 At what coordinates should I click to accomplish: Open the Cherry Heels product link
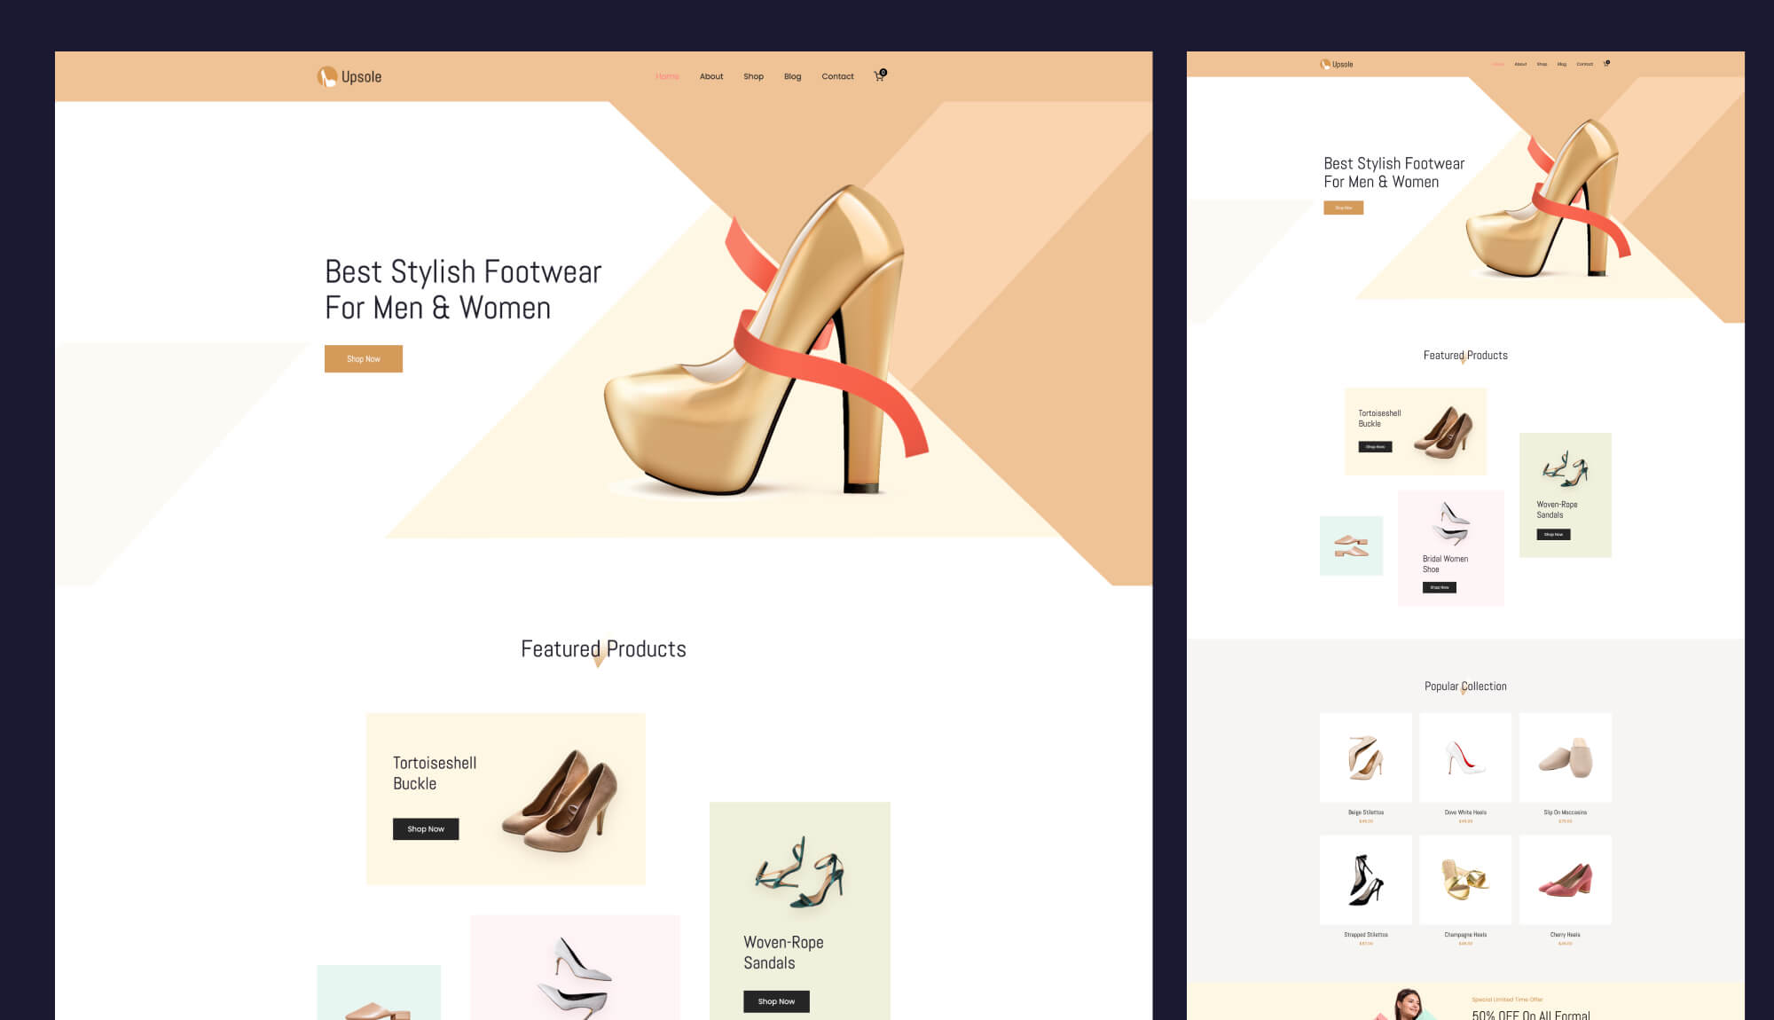coord(1565,880)
